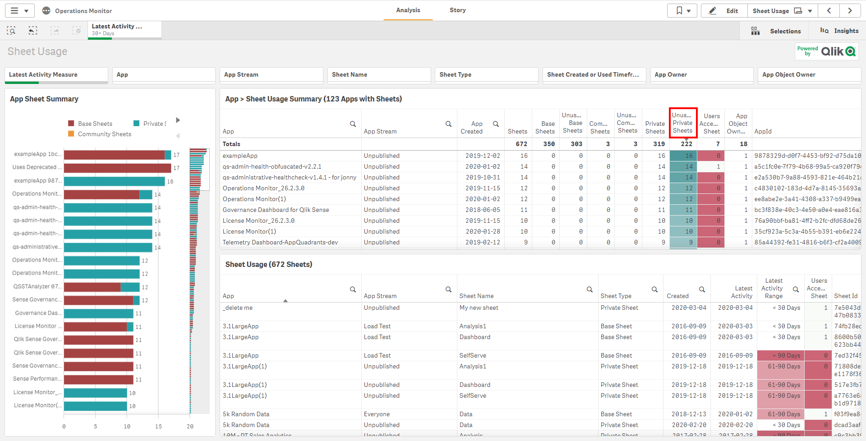Select the Analysis tab
Image resolution: width=866 pixels, height=441 pixels.
pyautogui.click(x=407, y=10)
